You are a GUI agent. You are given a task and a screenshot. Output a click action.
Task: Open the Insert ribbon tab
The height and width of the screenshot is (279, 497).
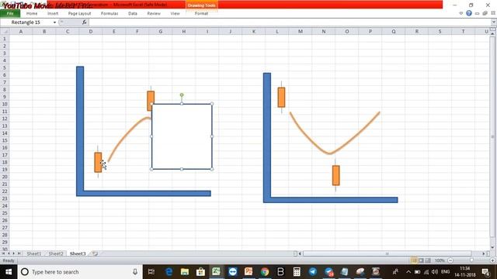[53, 13]
